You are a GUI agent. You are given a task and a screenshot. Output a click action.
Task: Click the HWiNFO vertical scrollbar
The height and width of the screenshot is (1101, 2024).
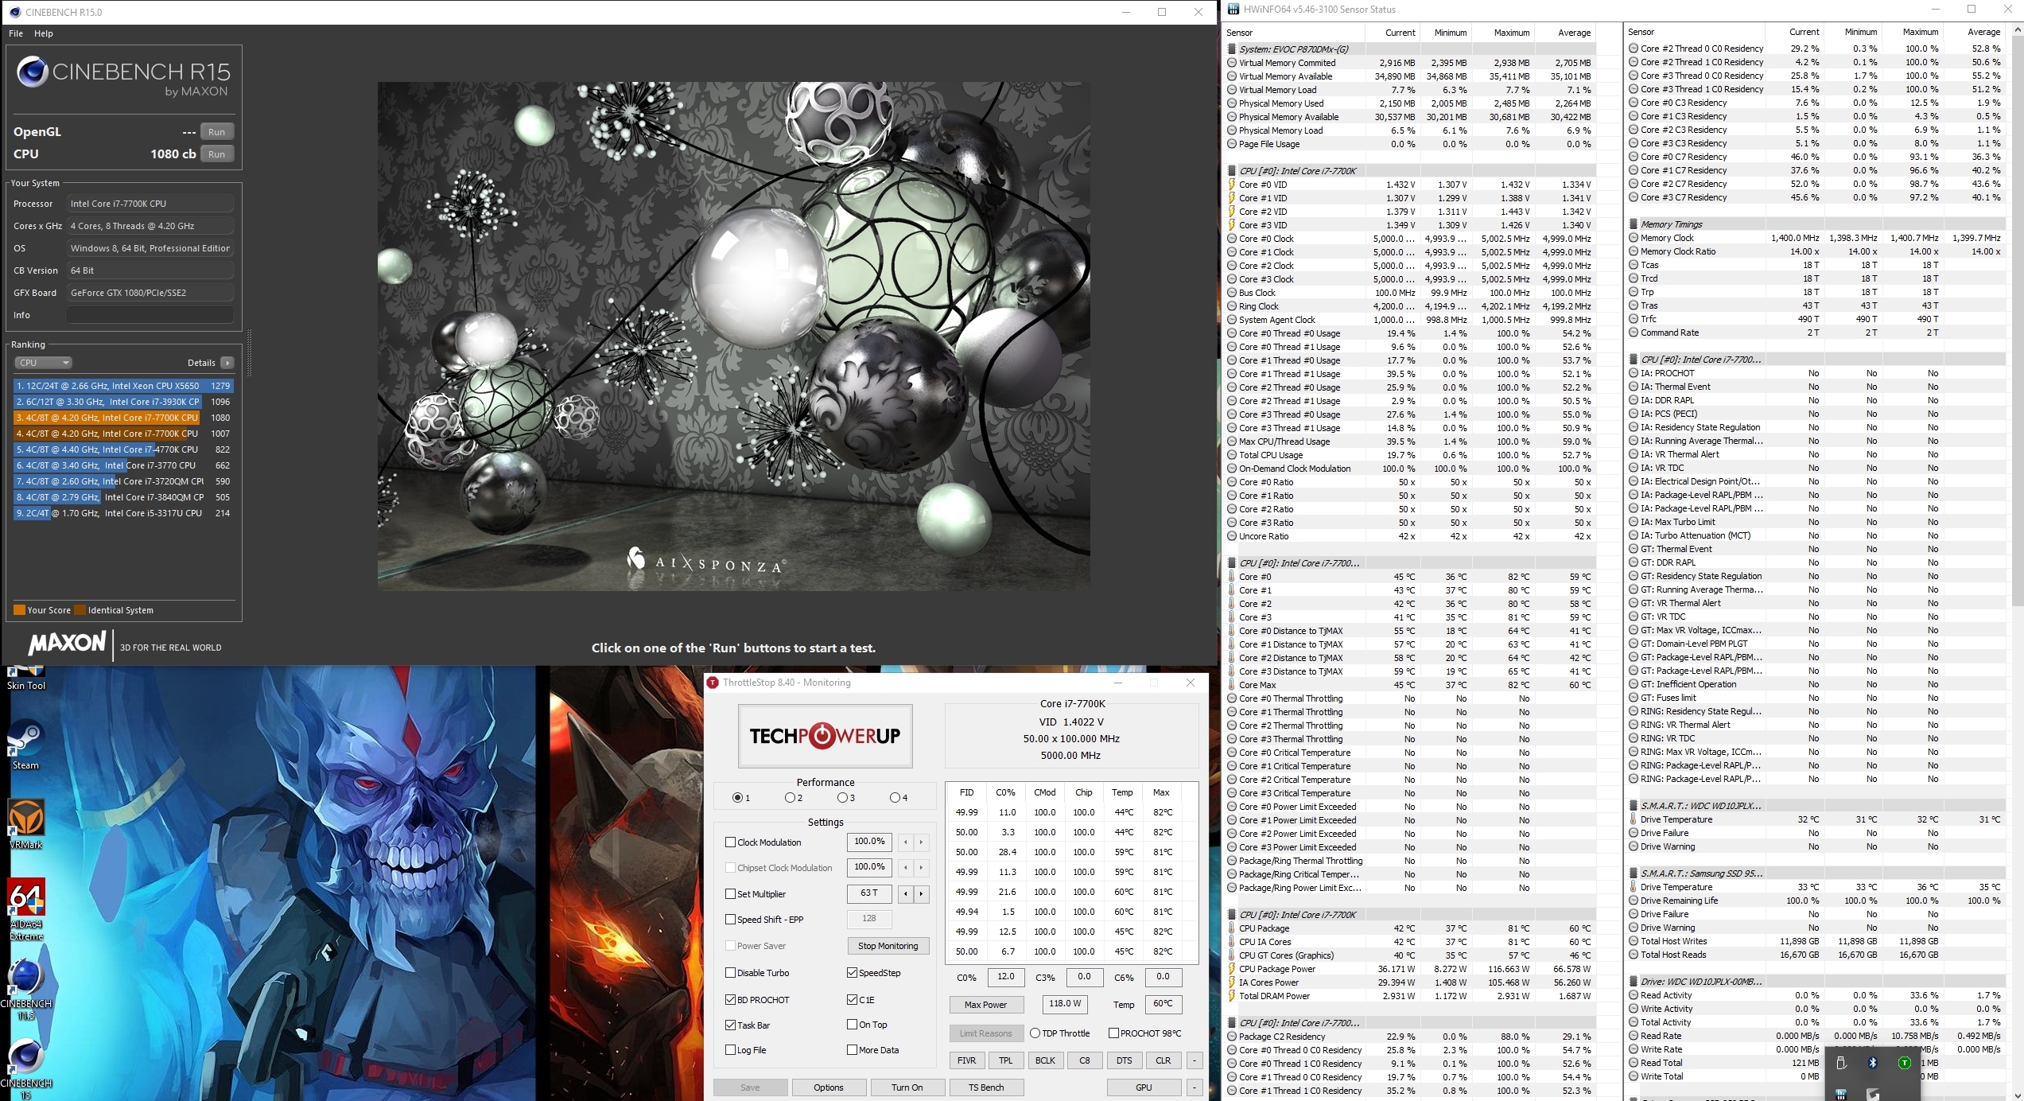[x=2016, y=318]
